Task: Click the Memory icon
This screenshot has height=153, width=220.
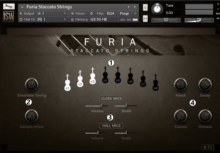Action: click(72, 20)
